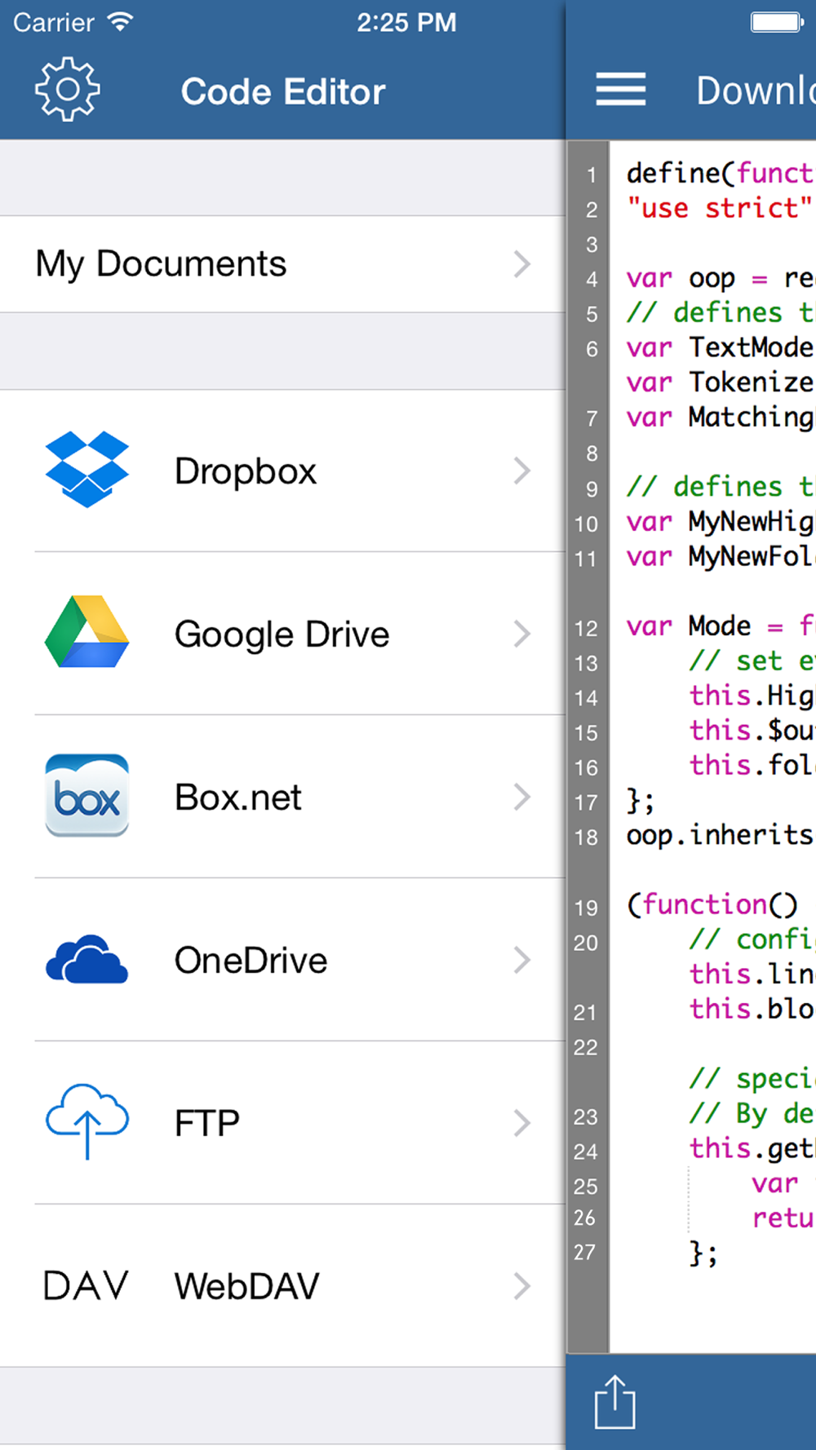Tap the battery indicator

(778, 22)
